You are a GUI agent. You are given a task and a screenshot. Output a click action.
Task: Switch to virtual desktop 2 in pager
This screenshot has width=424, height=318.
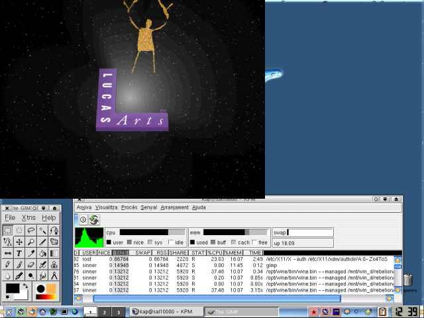pyautogui.click(x=105, y=312)
